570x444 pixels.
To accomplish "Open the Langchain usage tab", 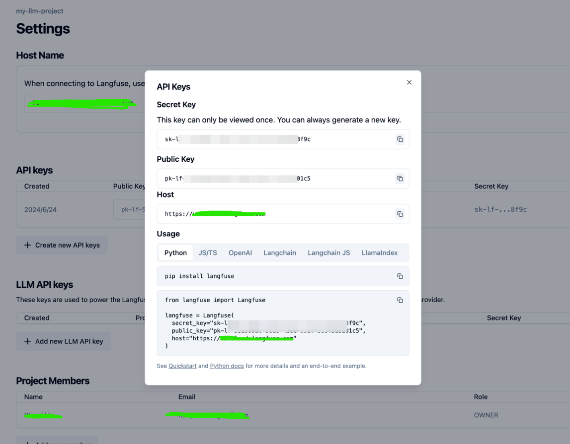I will [x=280, y=253].
